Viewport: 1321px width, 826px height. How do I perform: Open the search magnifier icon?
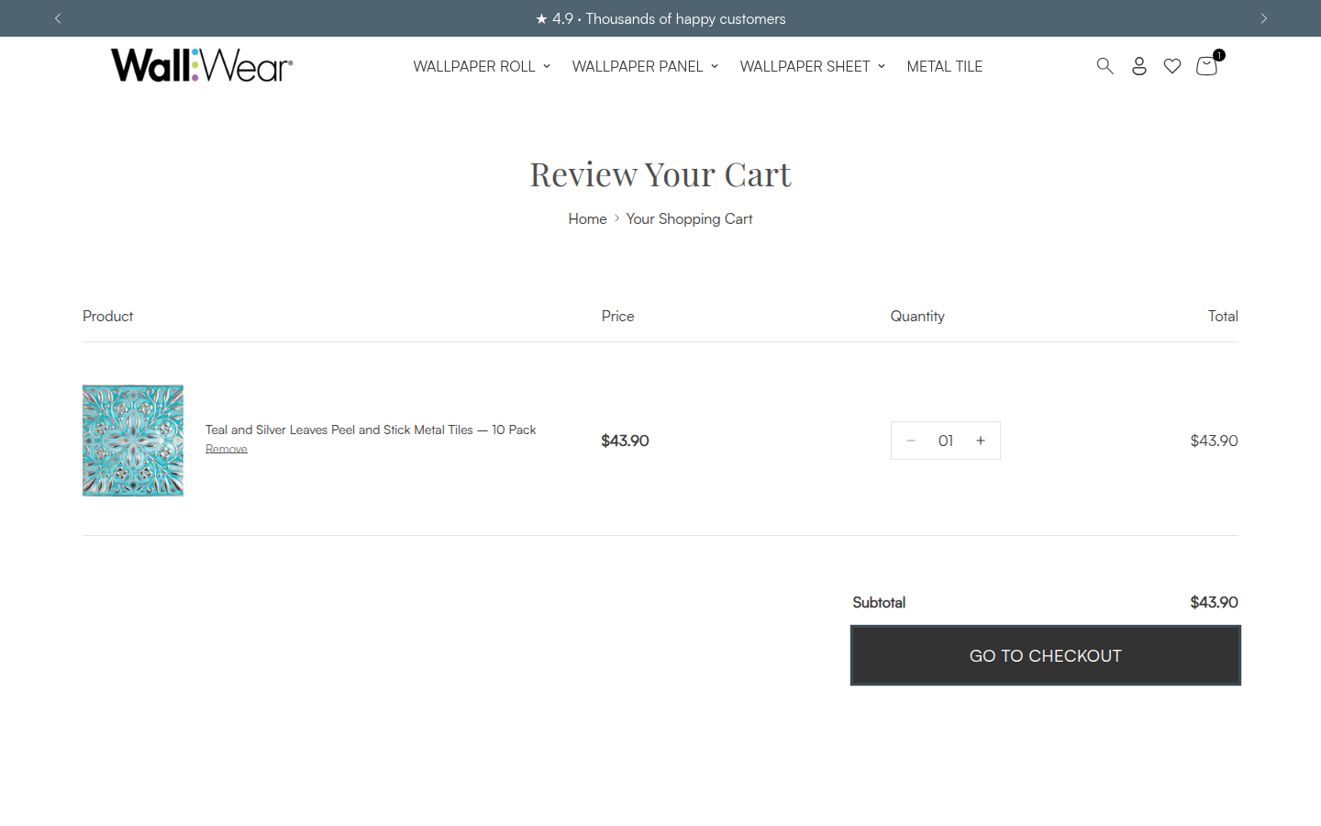[x=1105, y=66]
